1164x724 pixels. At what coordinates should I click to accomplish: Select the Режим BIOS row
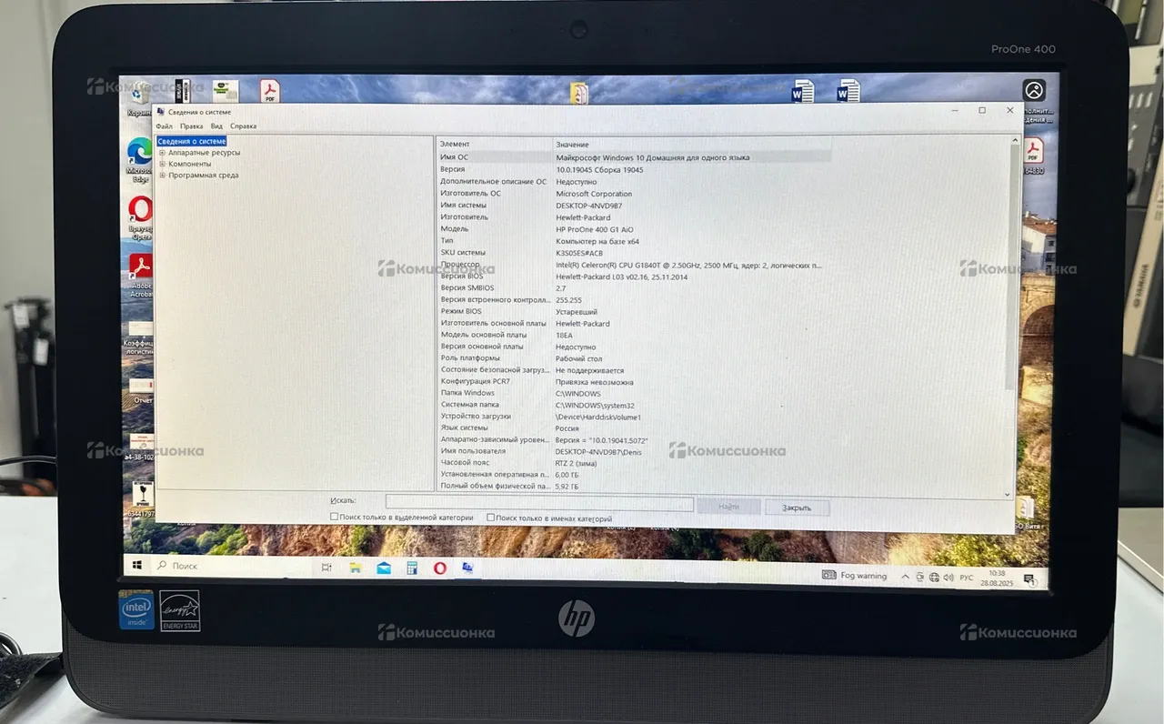(x=634, y=311)
